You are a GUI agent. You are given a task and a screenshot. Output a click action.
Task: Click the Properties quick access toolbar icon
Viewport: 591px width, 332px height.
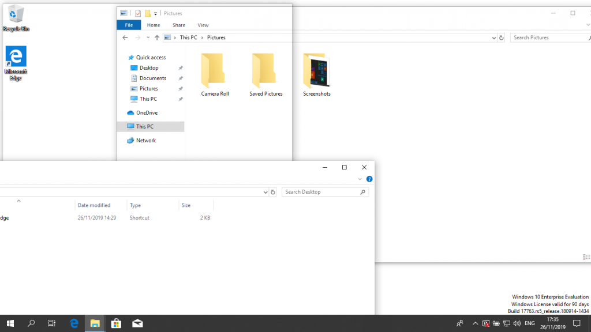[138, 13]
